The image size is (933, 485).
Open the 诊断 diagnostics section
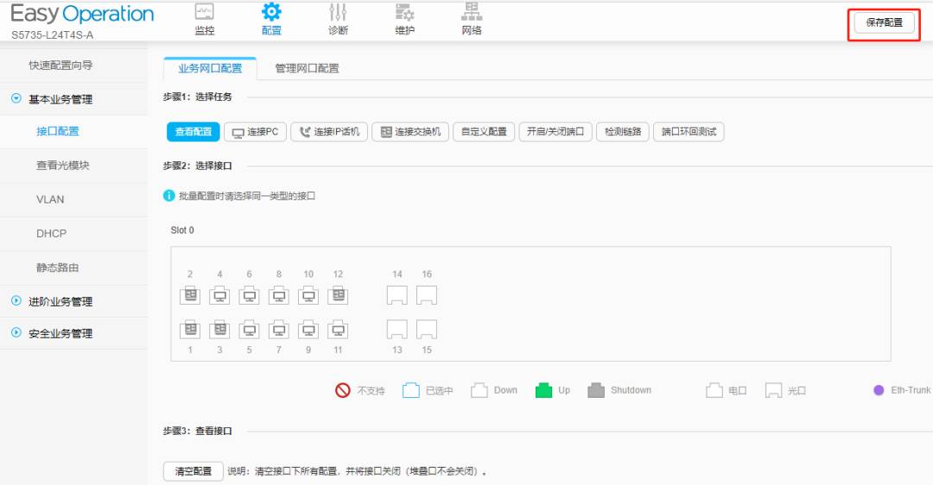(x=338, y=19)
